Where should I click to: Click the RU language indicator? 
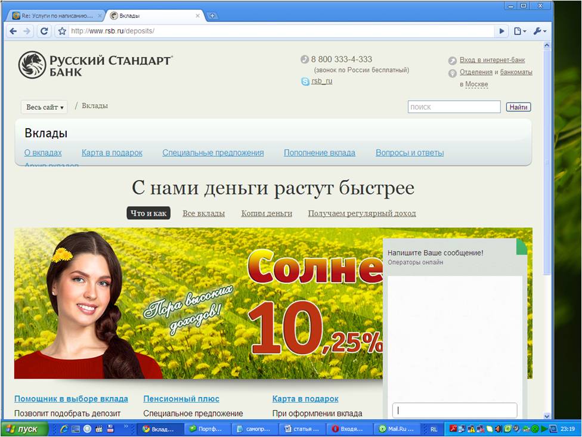point(434,429)
